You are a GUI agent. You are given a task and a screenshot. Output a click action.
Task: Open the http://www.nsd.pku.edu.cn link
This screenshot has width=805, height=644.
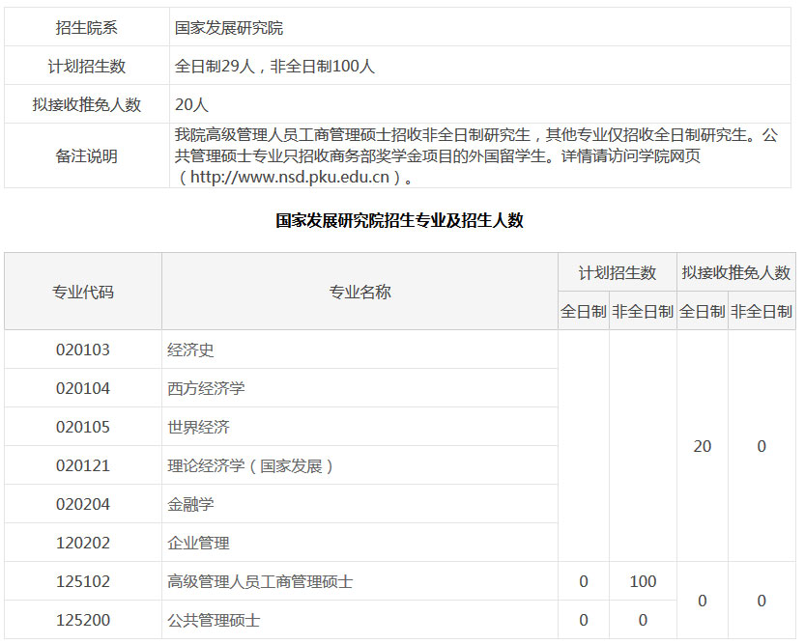pyautogui.click(x=289, y=177)
